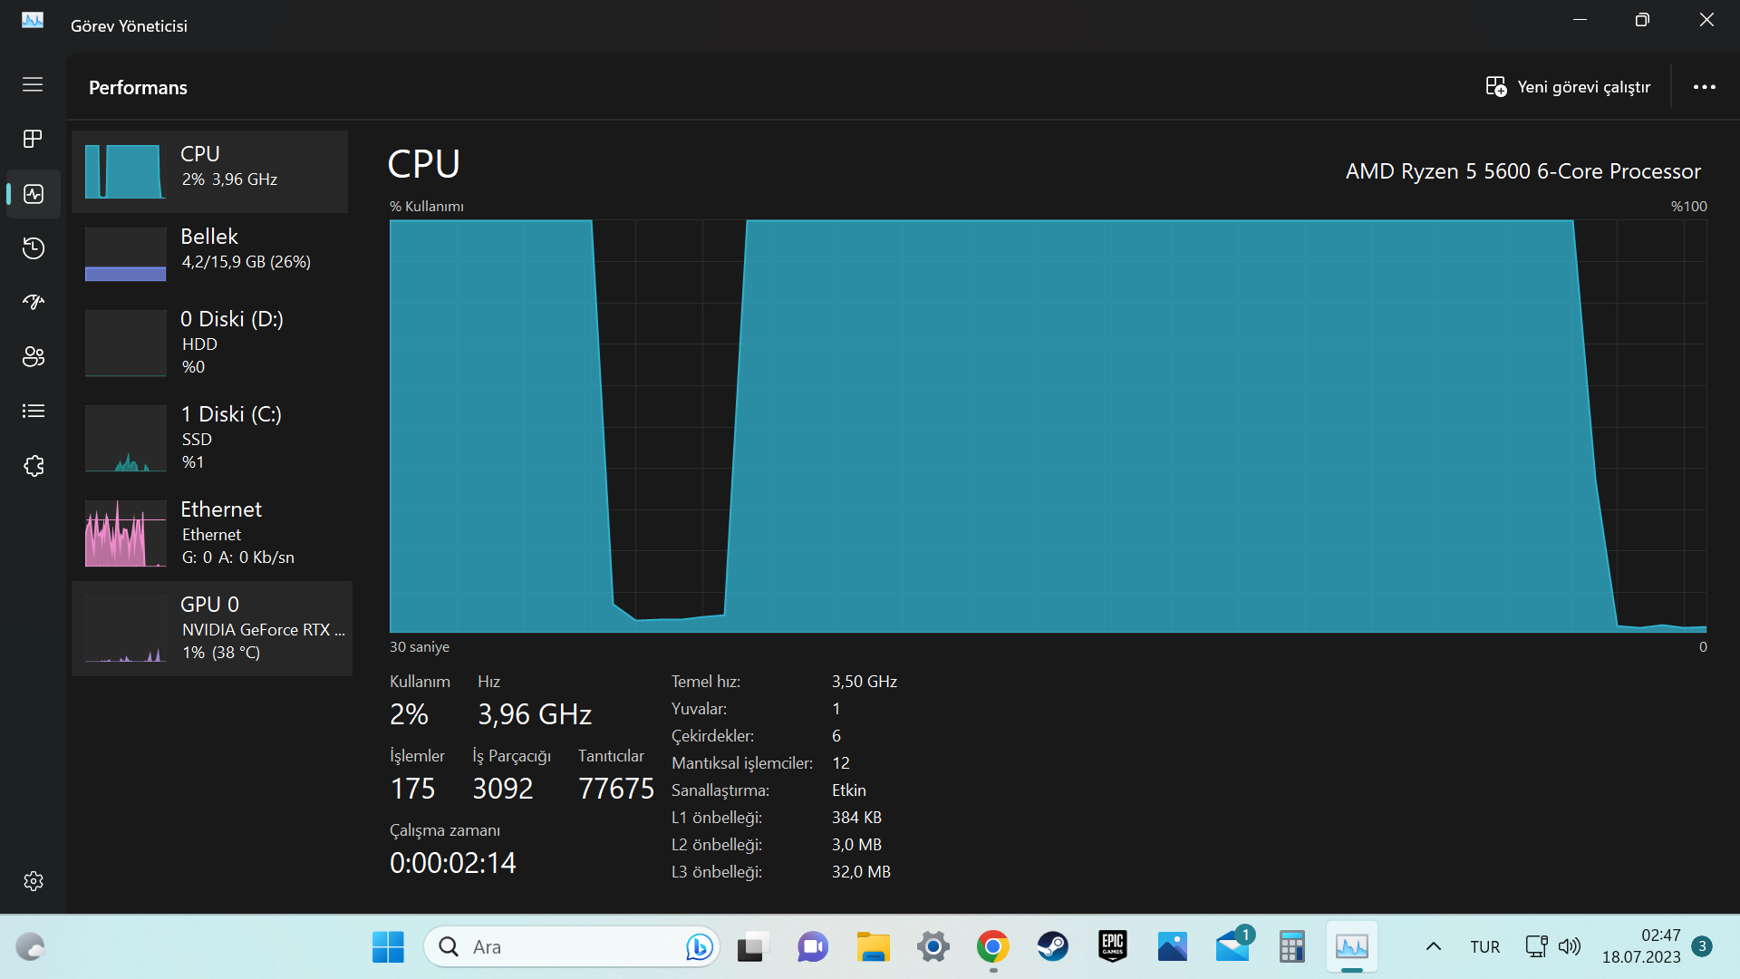Click the CPU usage graph
The height and width of the screenshot is (979, 1740).
pyautogui.click(x=1048, y=426)
